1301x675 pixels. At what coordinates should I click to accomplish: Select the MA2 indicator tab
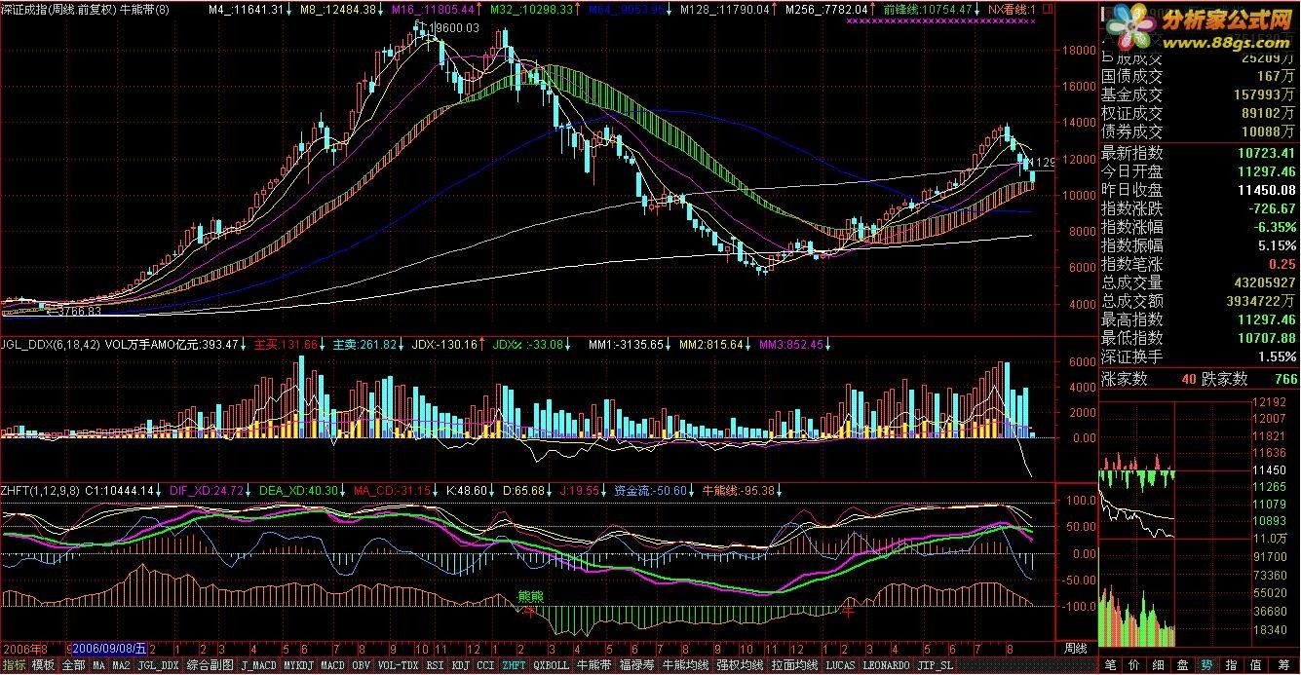[121, 665]
